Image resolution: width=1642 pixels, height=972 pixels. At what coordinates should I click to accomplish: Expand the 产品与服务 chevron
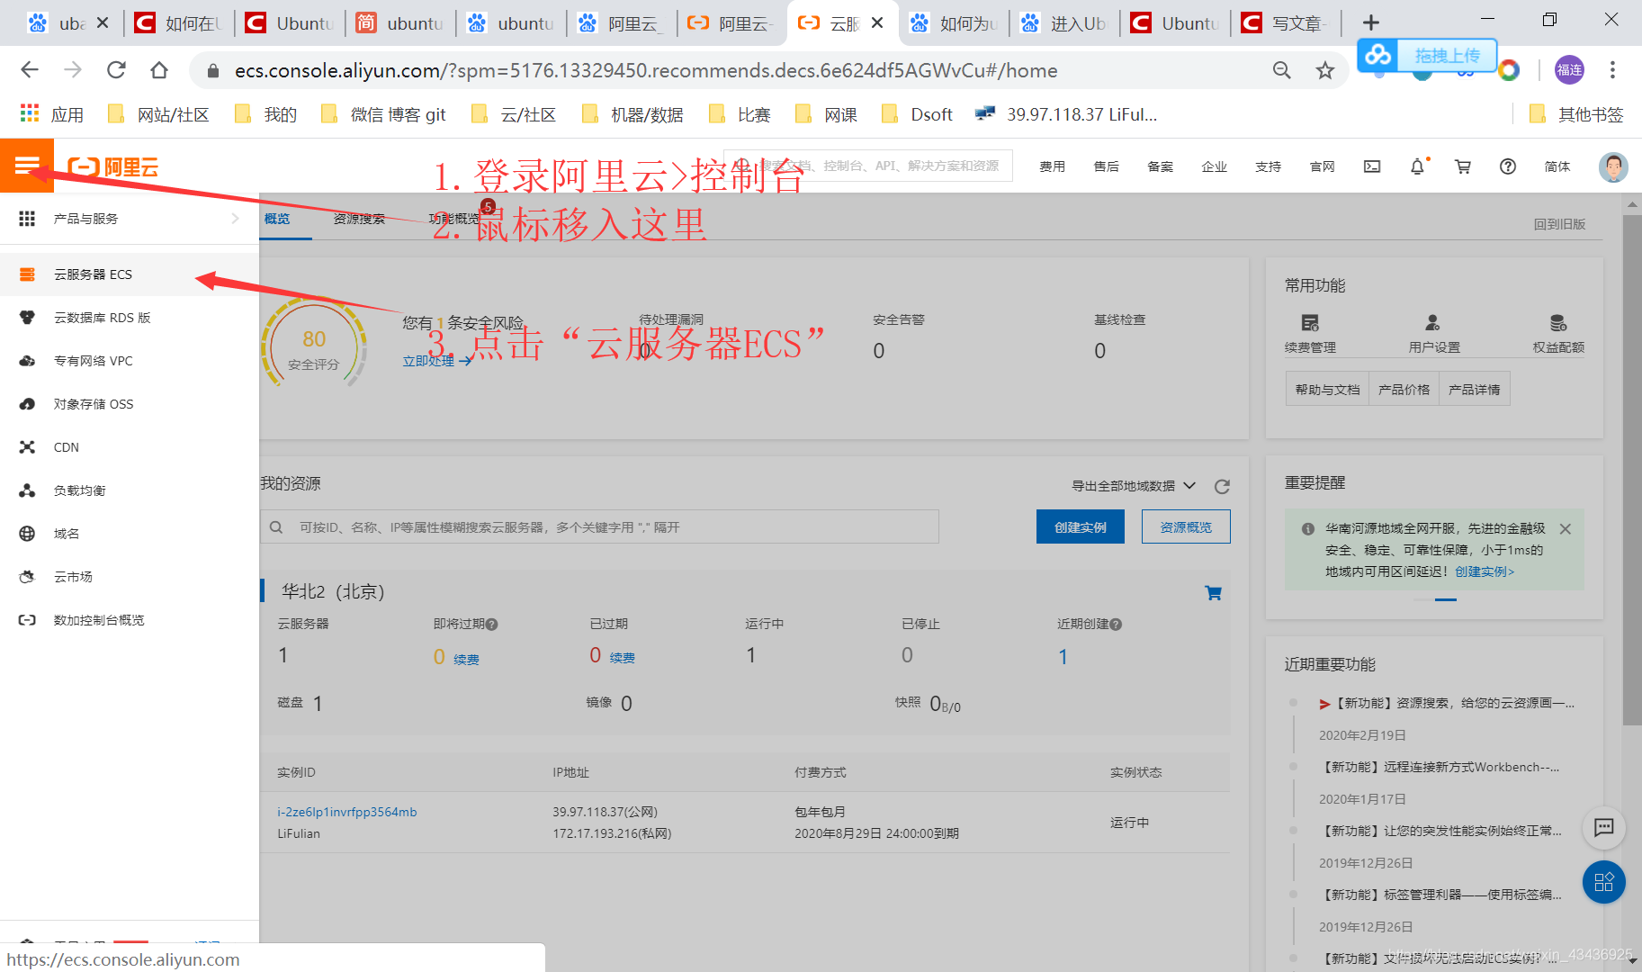point(236,218)
